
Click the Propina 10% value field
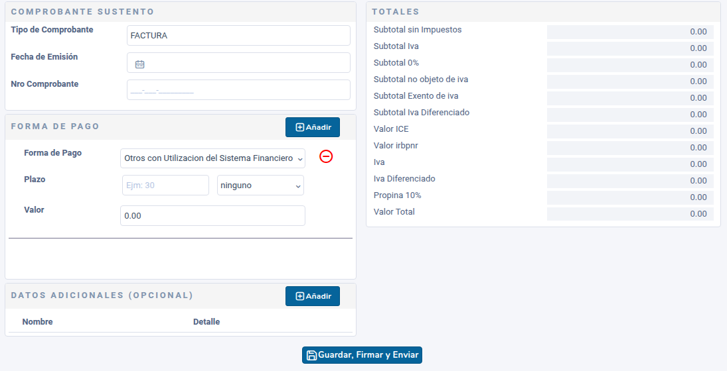point(630,197)
